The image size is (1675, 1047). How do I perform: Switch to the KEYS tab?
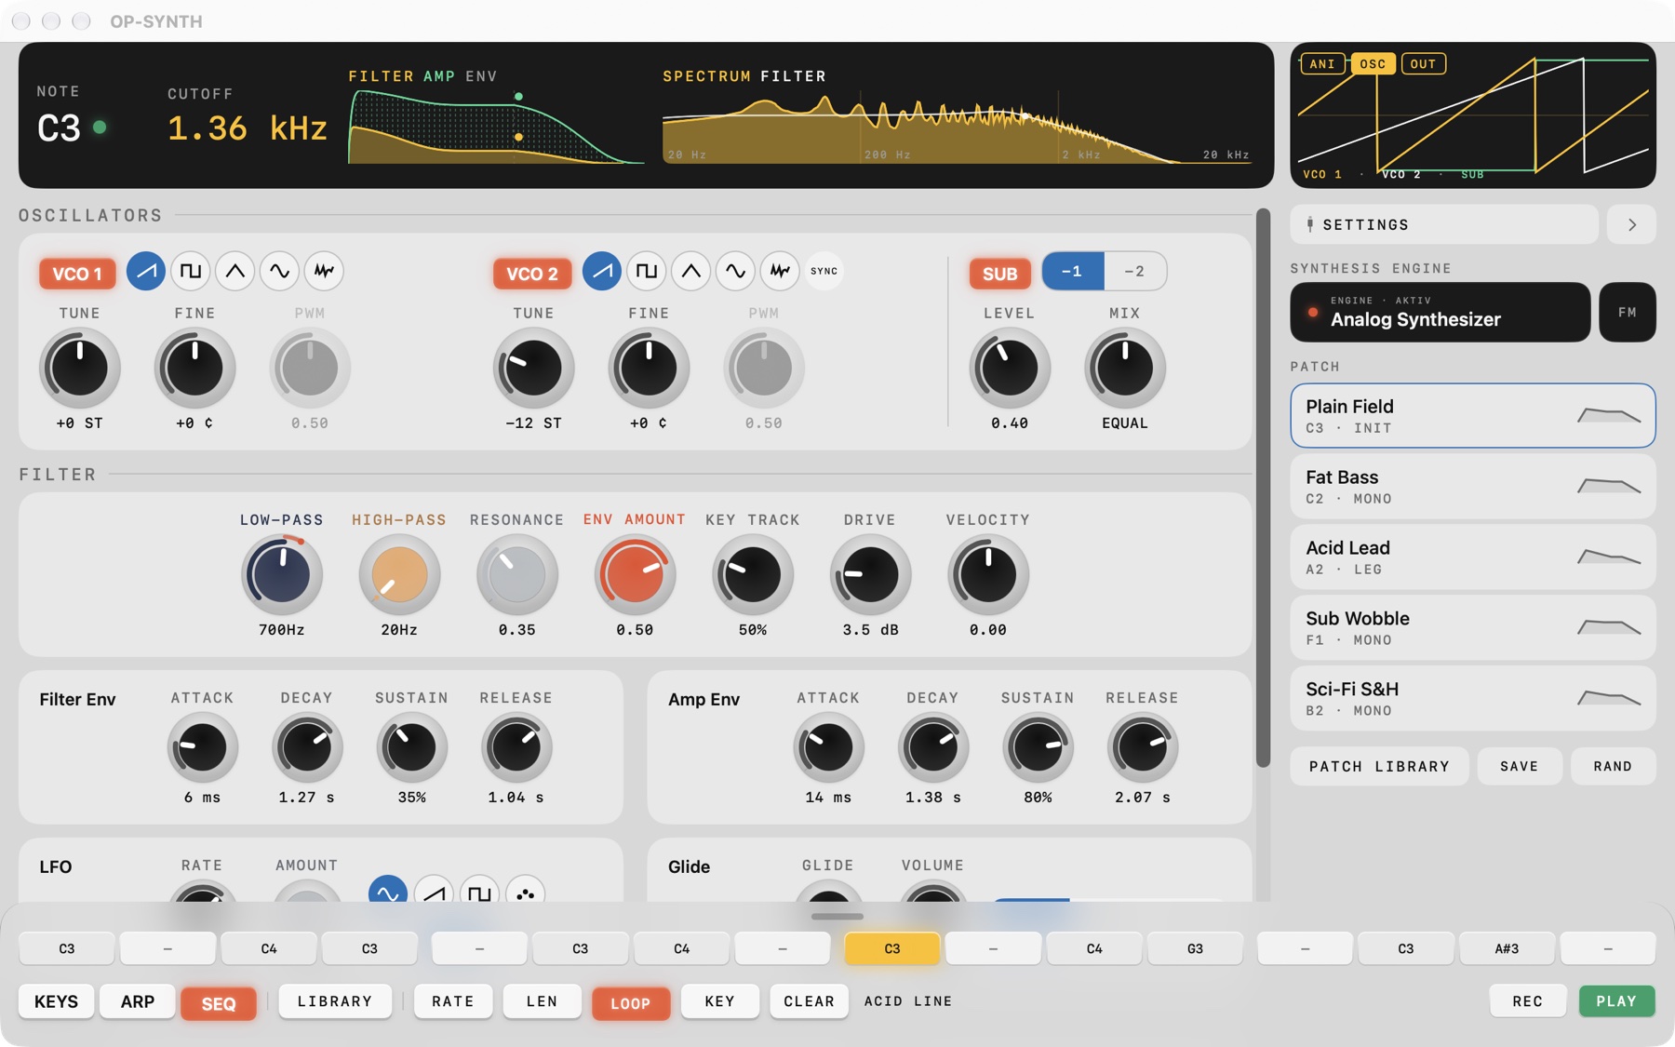point(56,1001)
